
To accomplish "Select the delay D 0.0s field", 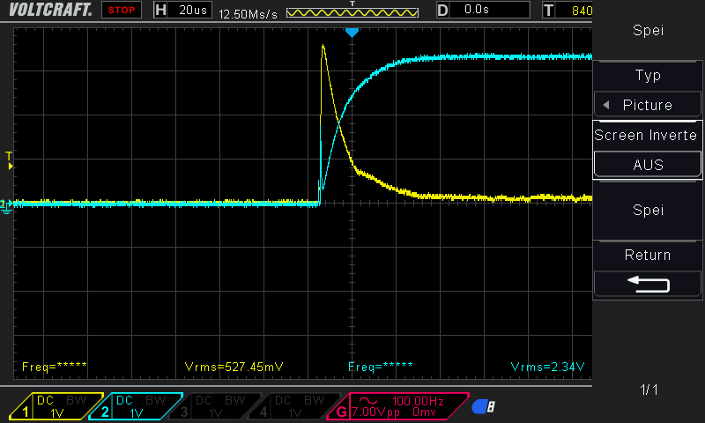I will (483, 10).
